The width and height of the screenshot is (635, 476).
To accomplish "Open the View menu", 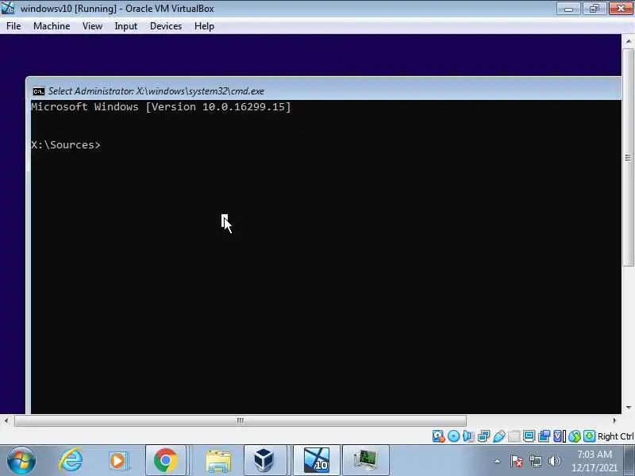I will 92,26.
